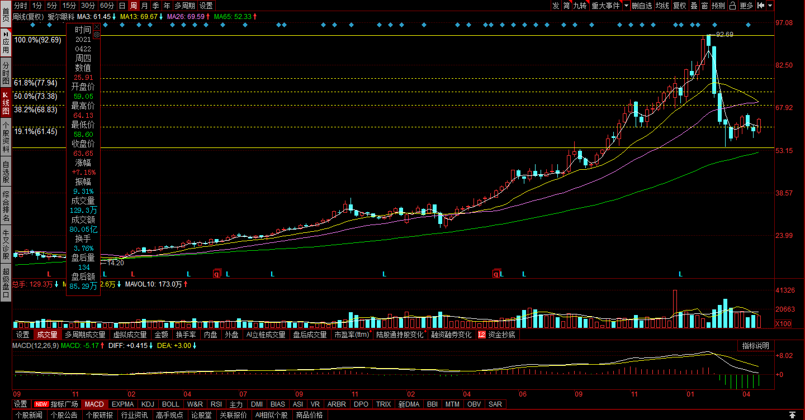This screenshot has height=420, width=805.
Task: Open 多周期 multi-period view
Action: 184,6
